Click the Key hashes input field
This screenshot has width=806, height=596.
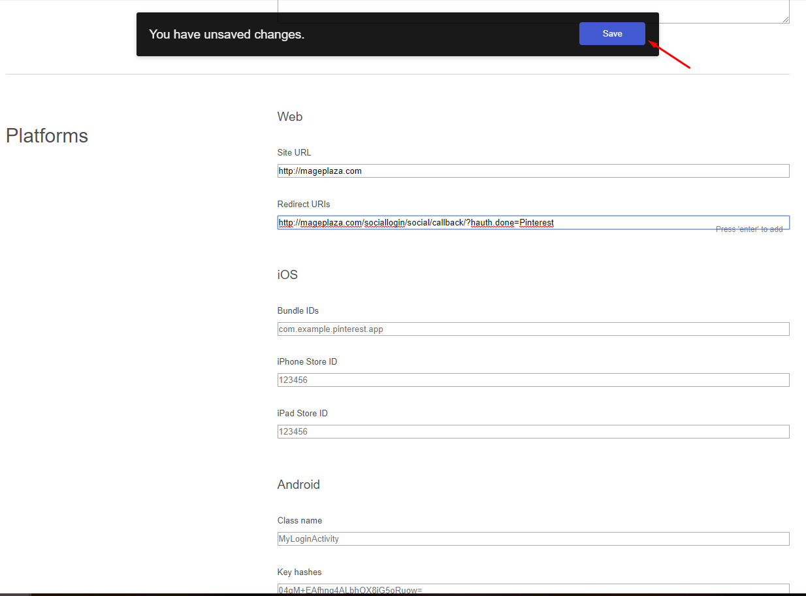pos(533,589)
